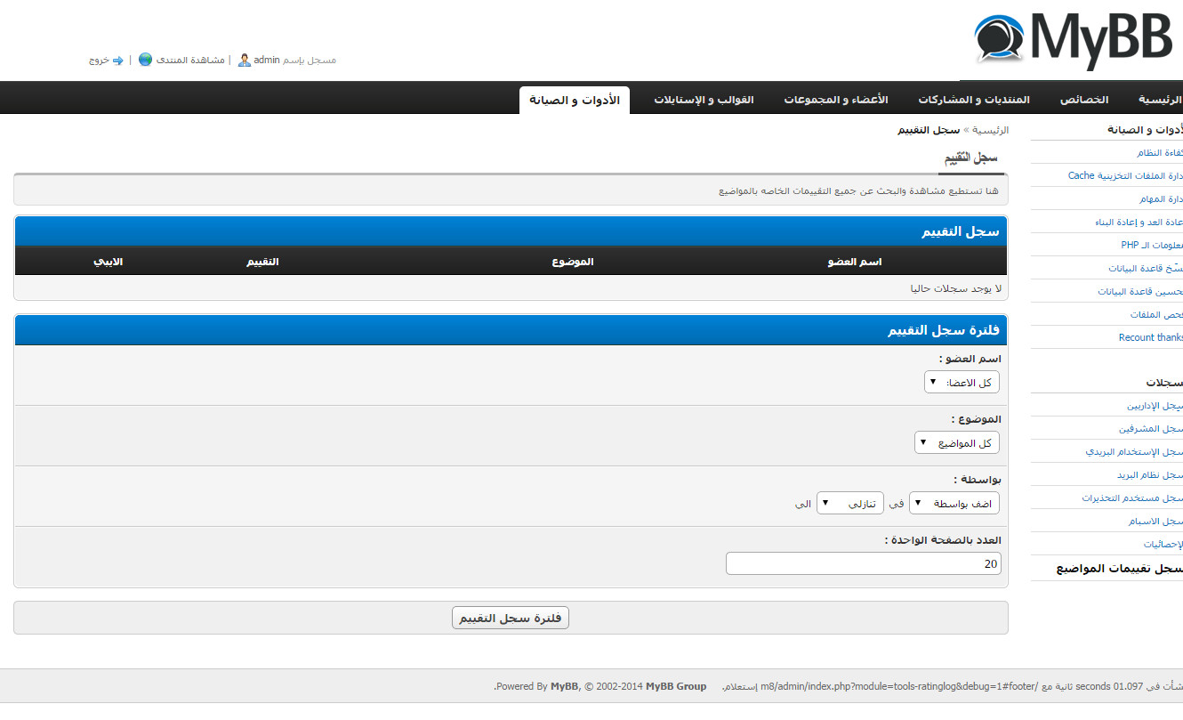
Task: Open سجل مستخدم التحذيرات sidebar link
Action: pyautogui.click(x=1132, y=498)
